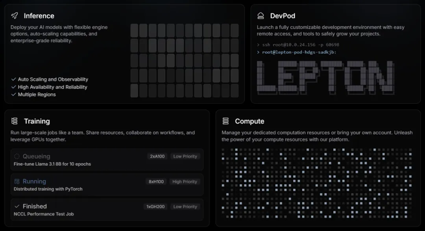Click the Queueing spinner status icon
This screenshot has height=231, width=425.
[17, 156]
